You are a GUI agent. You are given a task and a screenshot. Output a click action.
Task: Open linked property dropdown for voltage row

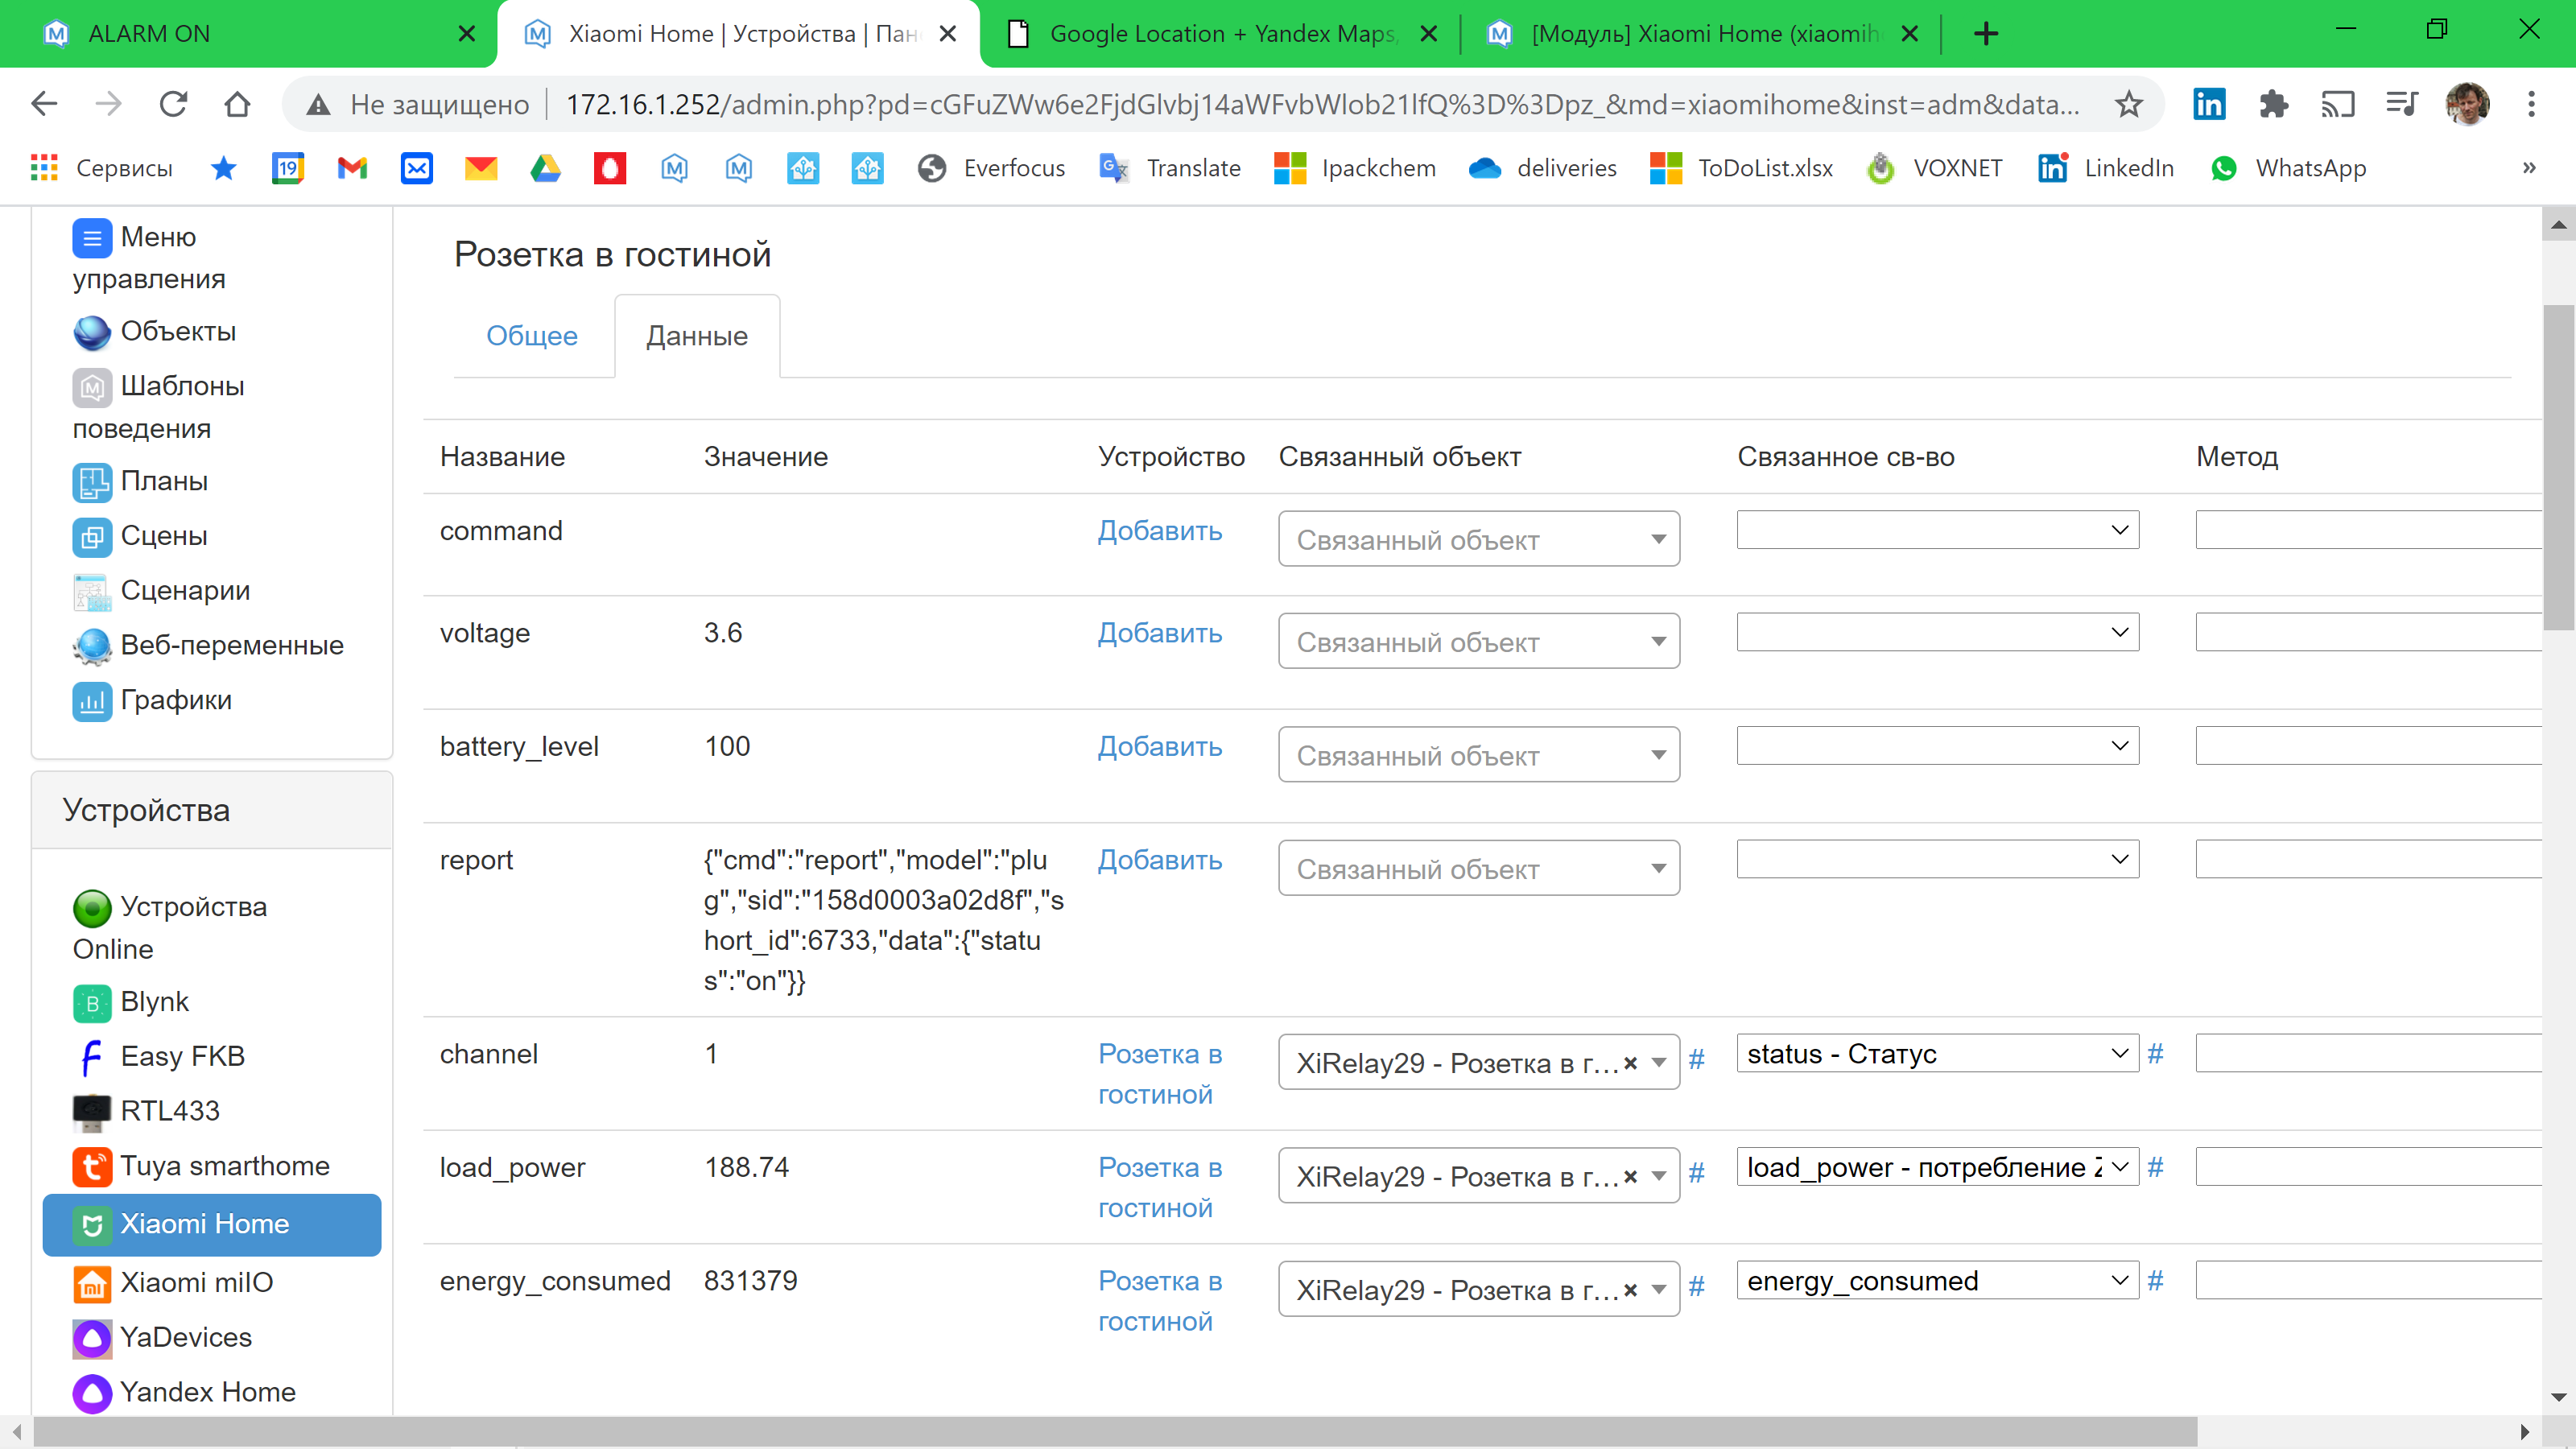1937,632
